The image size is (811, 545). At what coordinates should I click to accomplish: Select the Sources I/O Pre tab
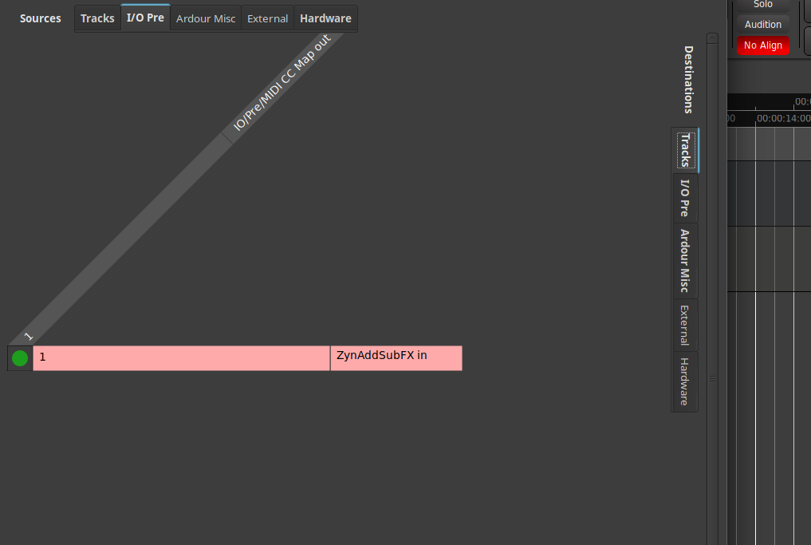pos(145,18)
